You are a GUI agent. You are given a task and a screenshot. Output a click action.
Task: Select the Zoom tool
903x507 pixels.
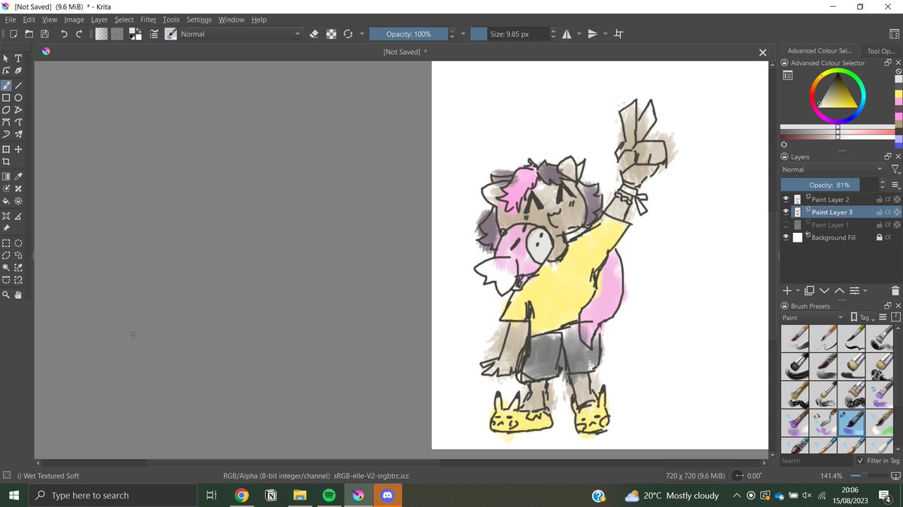click(6, 295)
